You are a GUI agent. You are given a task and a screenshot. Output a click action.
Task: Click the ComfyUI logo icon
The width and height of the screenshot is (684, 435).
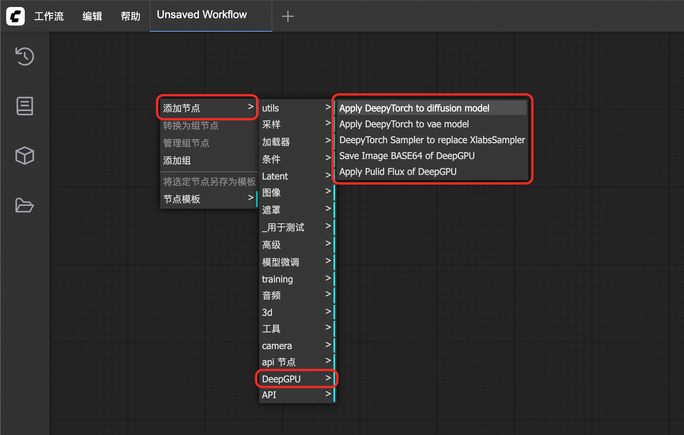15,16
